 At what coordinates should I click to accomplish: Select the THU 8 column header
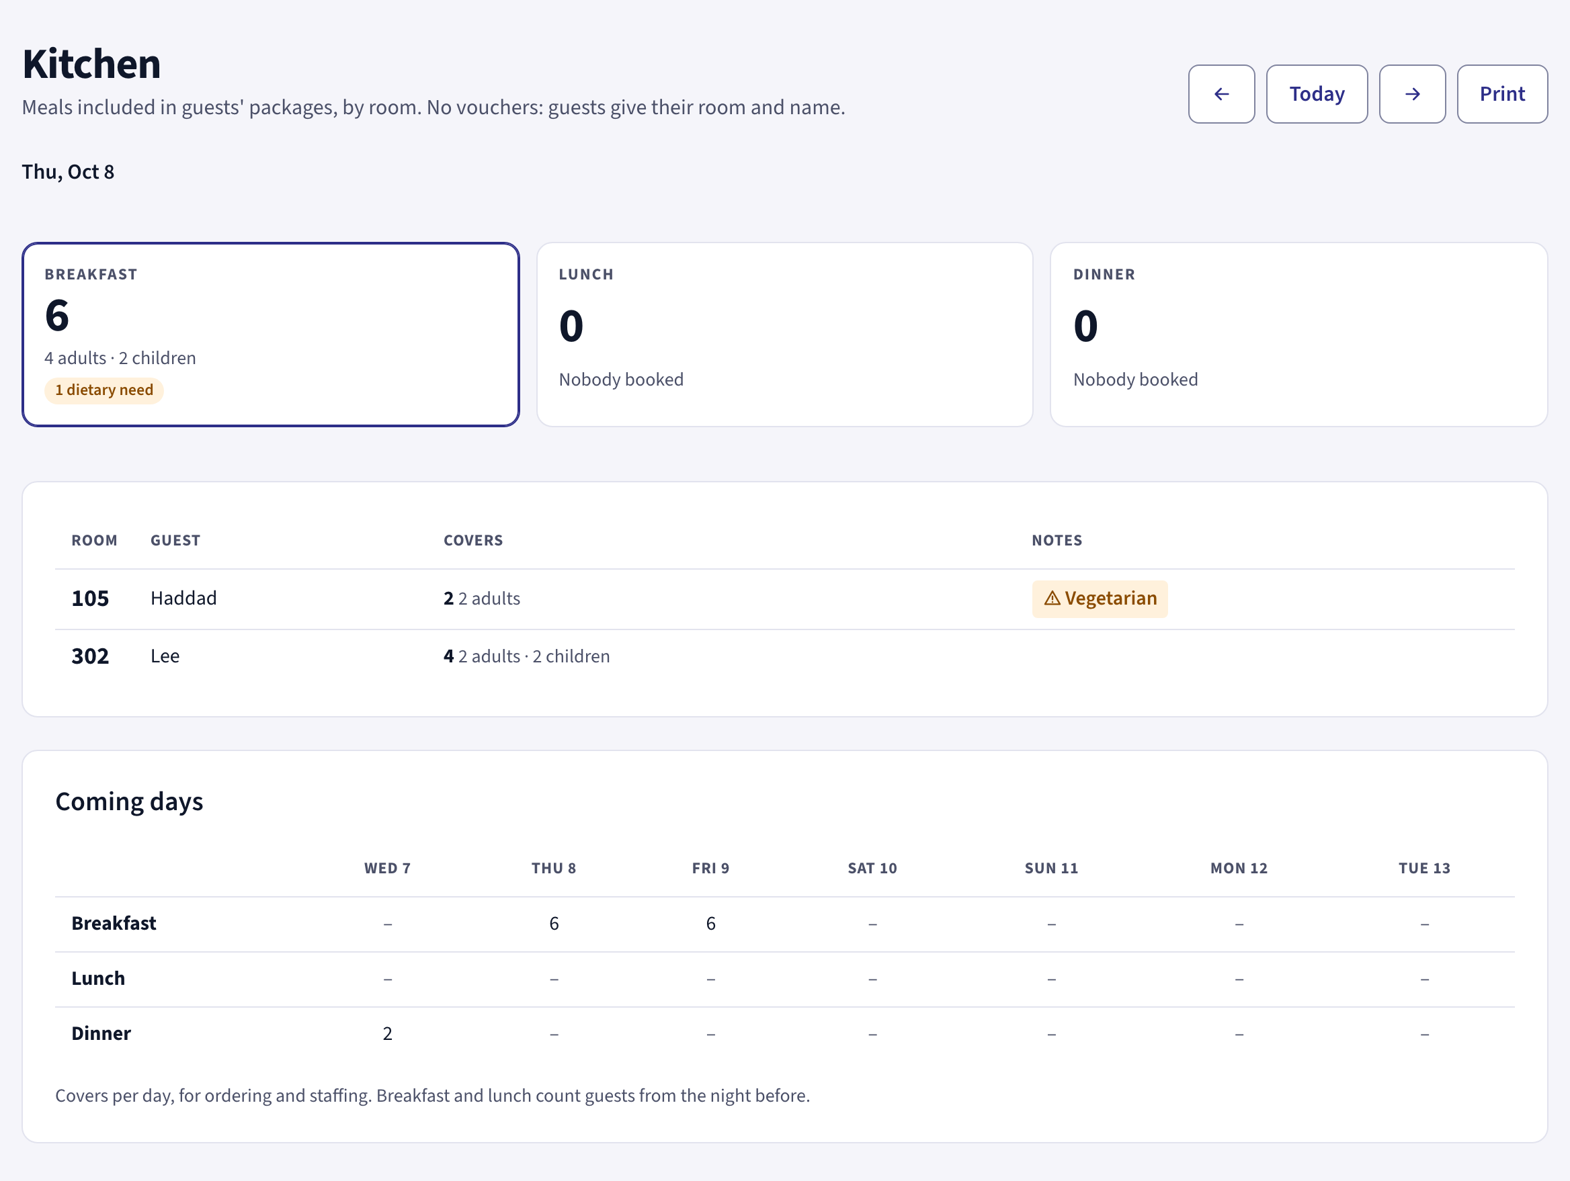(554, 868)
